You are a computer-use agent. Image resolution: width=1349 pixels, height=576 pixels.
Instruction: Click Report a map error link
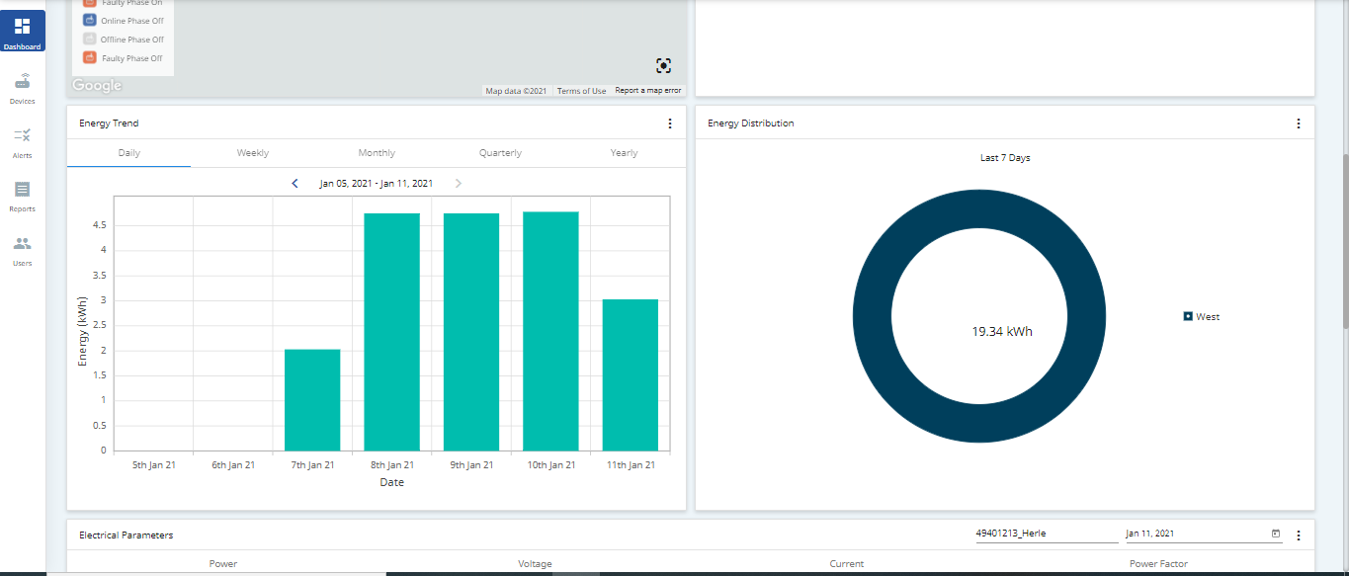pyautogui.click(x=647, y=91)
